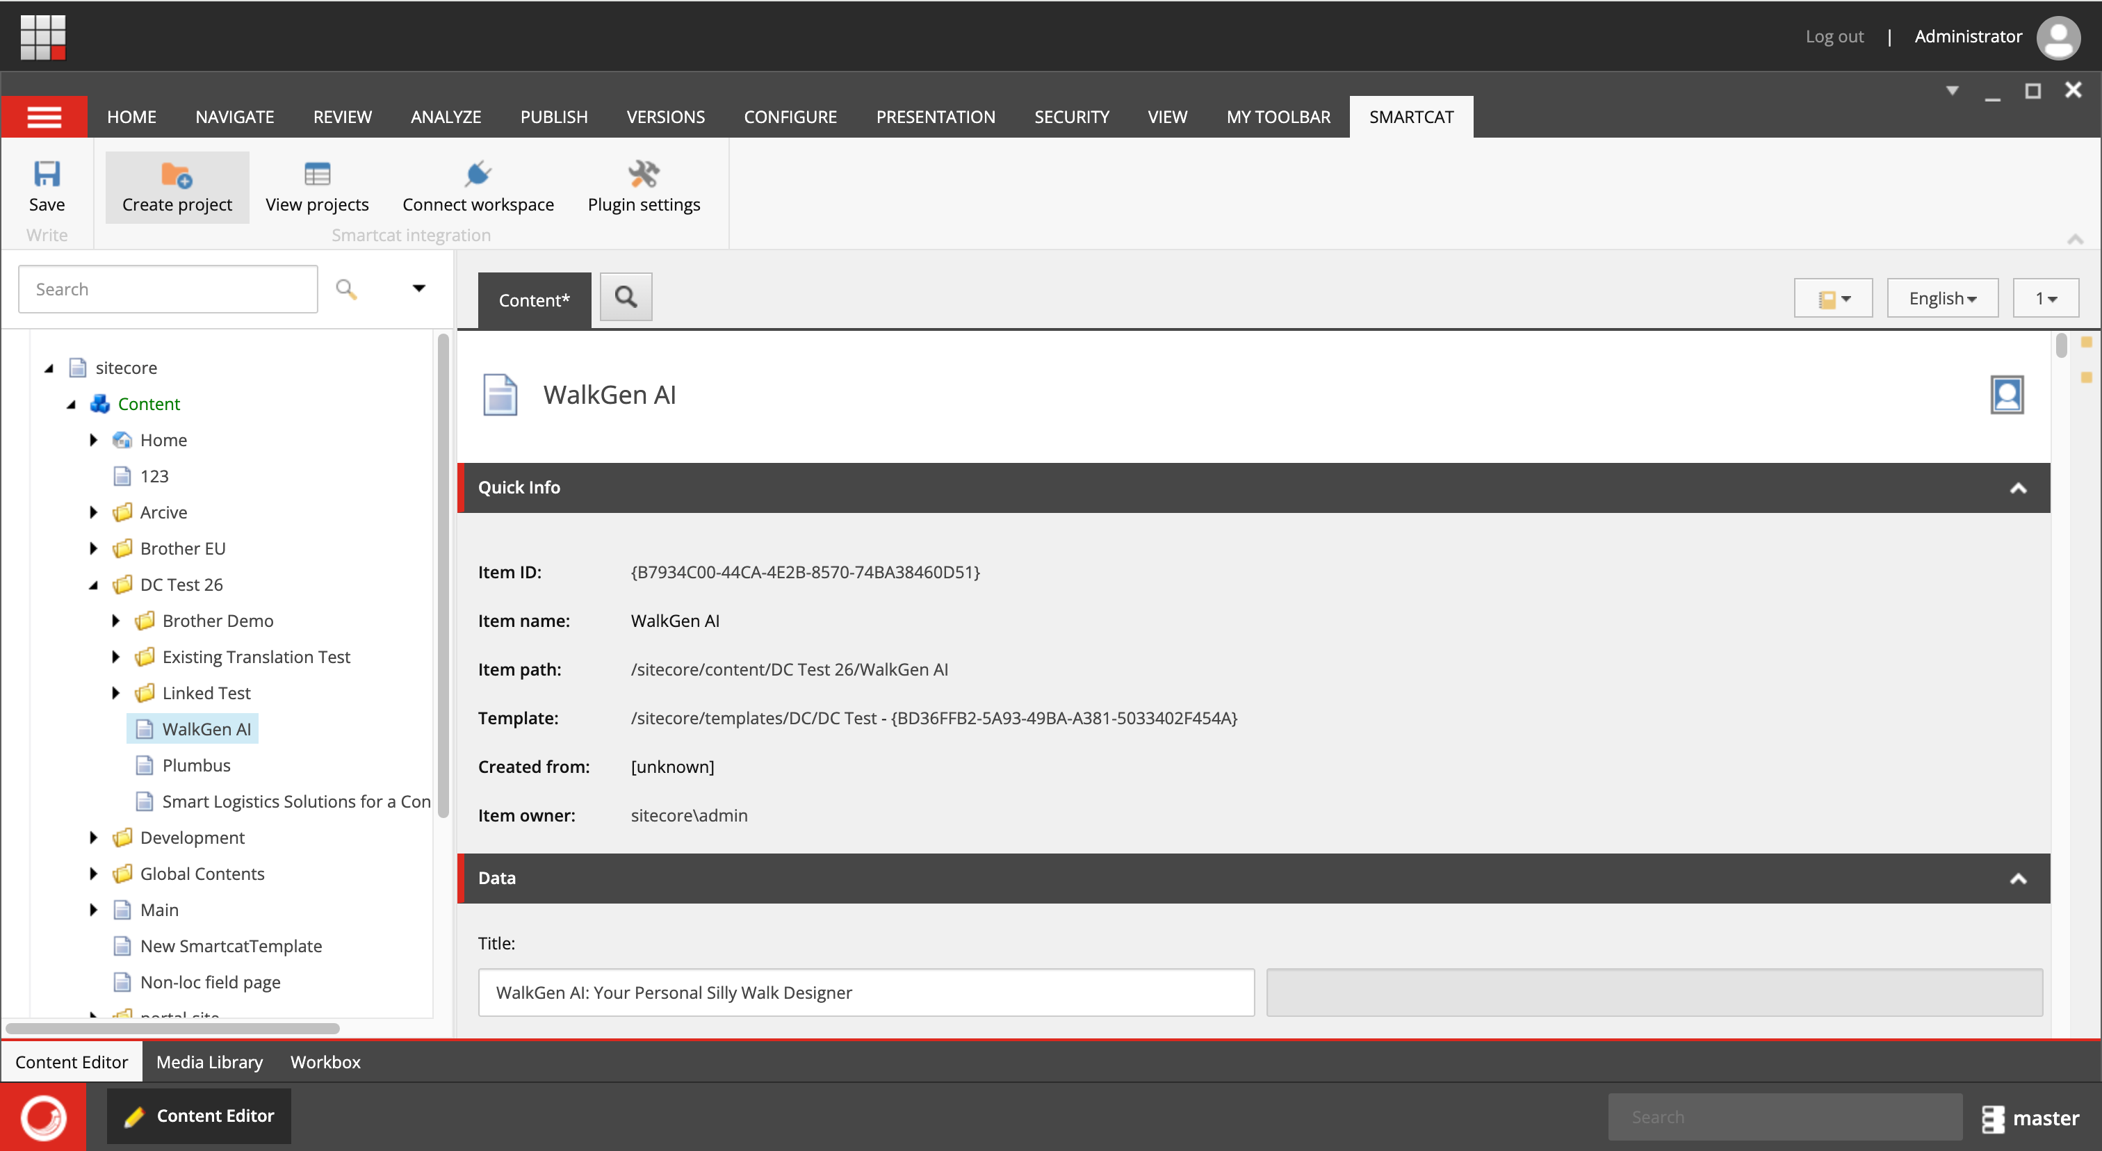
Task: Open the VERSIONS ribbon tab
Action: pyautogui.click(x=666, y=117)
